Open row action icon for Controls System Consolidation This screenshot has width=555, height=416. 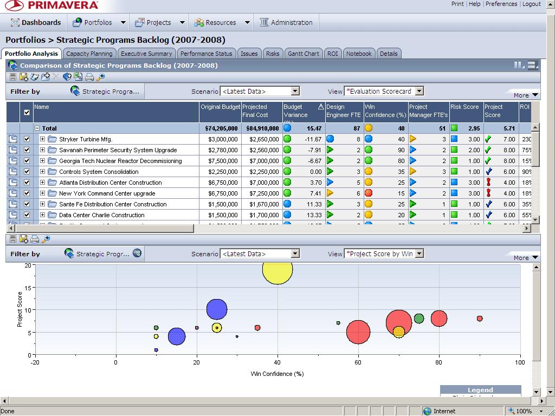click(x=13, y=172)
